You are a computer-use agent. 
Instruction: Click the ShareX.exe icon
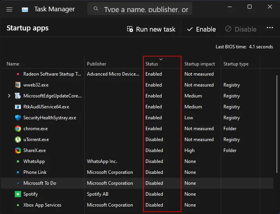pos(18,150)
